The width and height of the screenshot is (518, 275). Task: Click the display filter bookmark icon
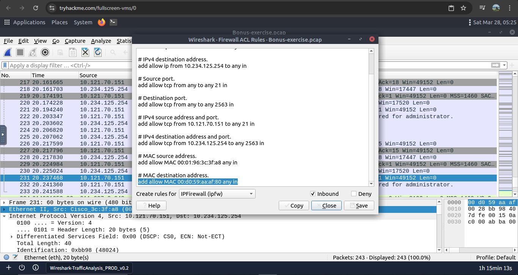(x=5, y=65)
